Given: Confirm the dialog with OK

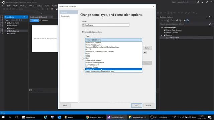Looking at the screenshot, I should click(137, 105).
